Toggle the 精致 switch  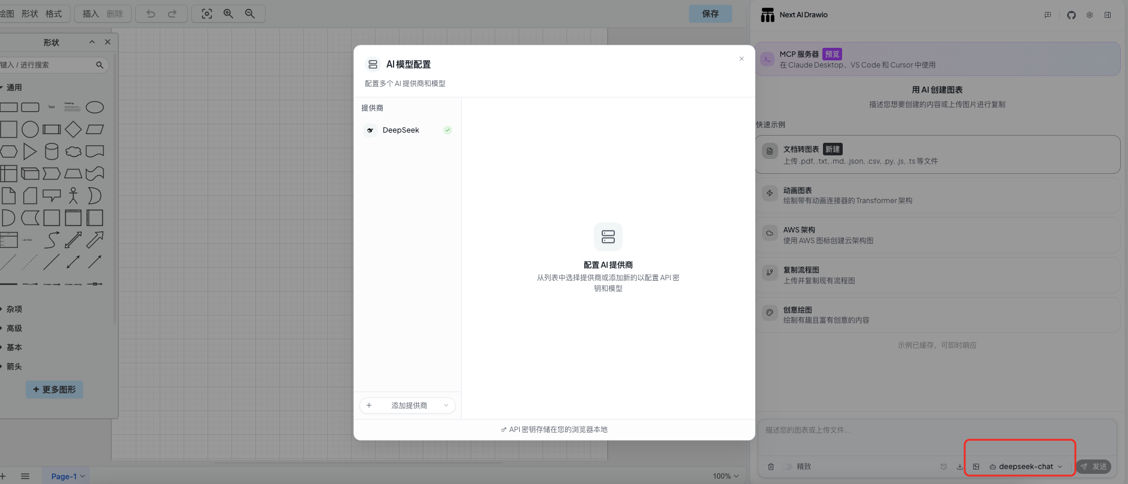[x=787, y=467]
